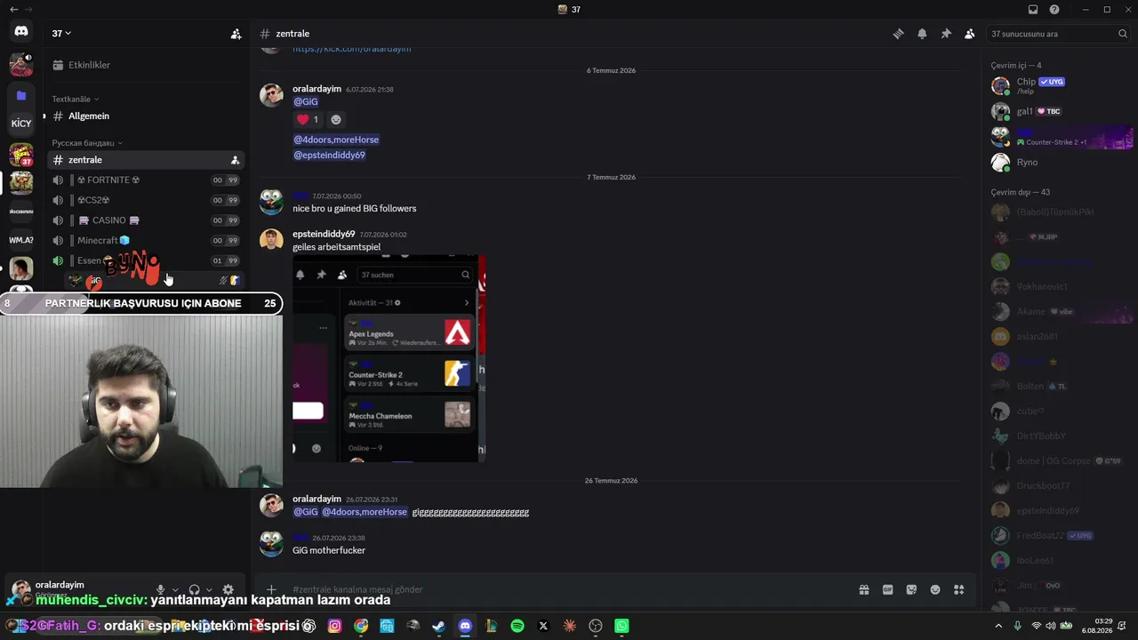Open the Apps launcher in message bar
The image size is (1138, 640).
point(959,589)
